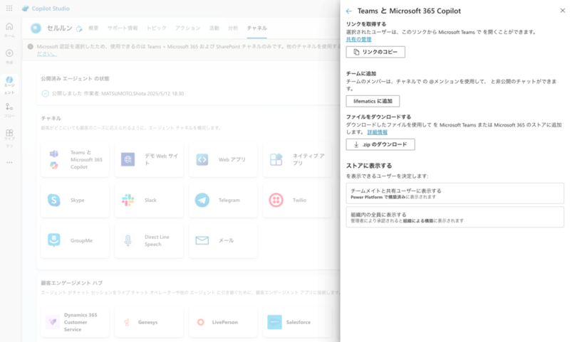Click the 顧客エンゲージメント ハブ heading

pos(72,283)
